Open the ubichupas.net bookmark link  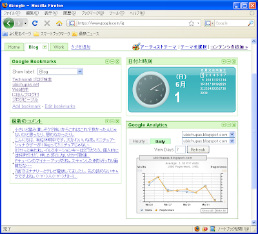coord(26,84)
